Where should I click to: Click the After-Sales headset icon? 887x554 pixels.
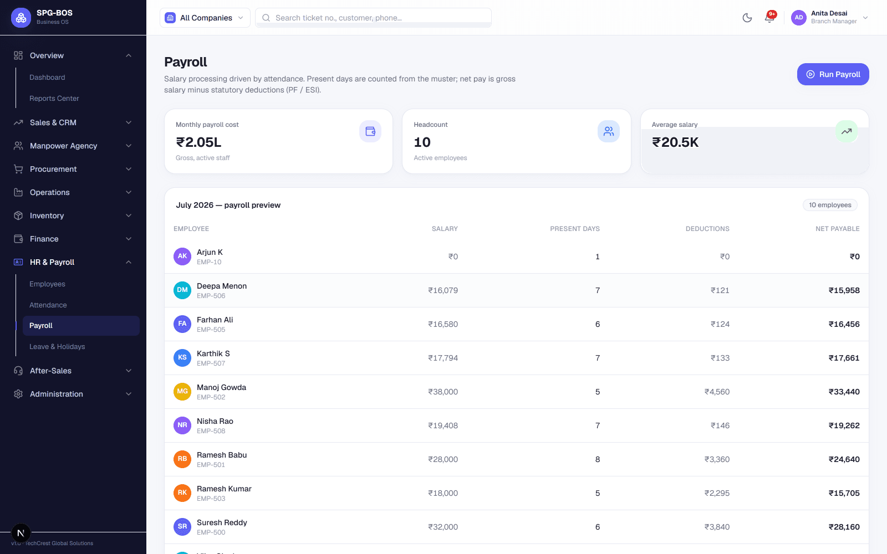18,371
